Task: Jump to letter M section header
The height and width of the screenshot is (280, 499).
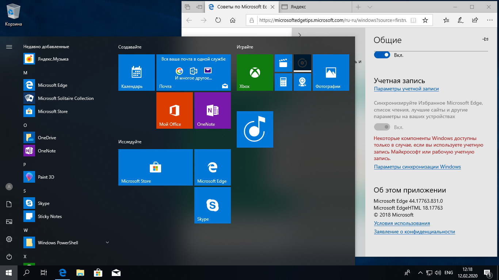Action: coord(25,73)
